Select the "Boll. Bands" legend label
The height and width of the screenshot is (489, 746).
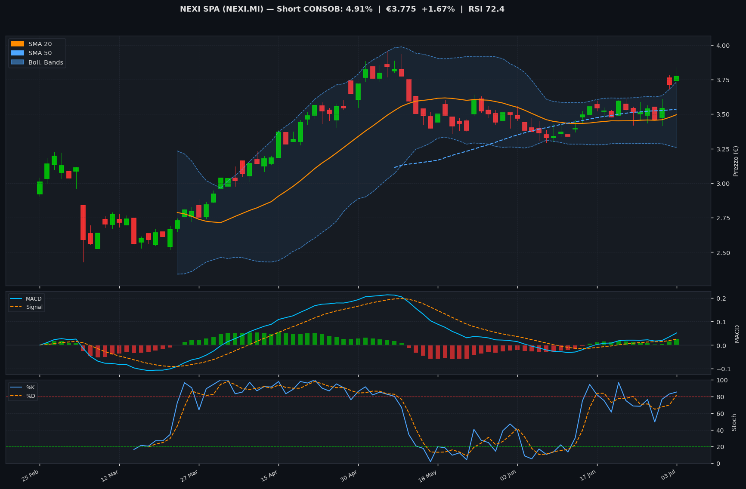coord(46,62)
